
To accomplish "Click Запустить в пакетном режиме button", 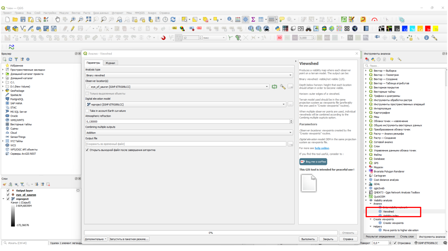I will coord(129,239).
